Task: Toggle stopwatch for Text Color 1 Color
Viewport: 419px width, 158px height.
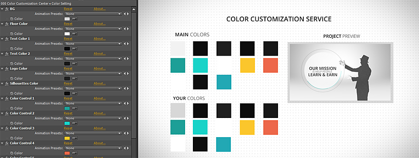Action: tap(11, 49)
